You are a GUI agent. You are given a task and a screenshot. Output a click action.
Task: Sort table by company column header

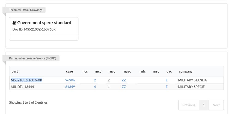(x=186, y=71)
